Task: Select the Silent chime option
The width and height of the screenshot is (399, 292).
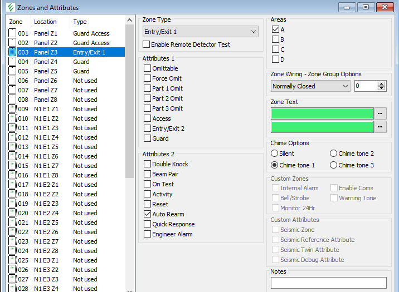Action: pyautogui.click(x=275, y=154)
